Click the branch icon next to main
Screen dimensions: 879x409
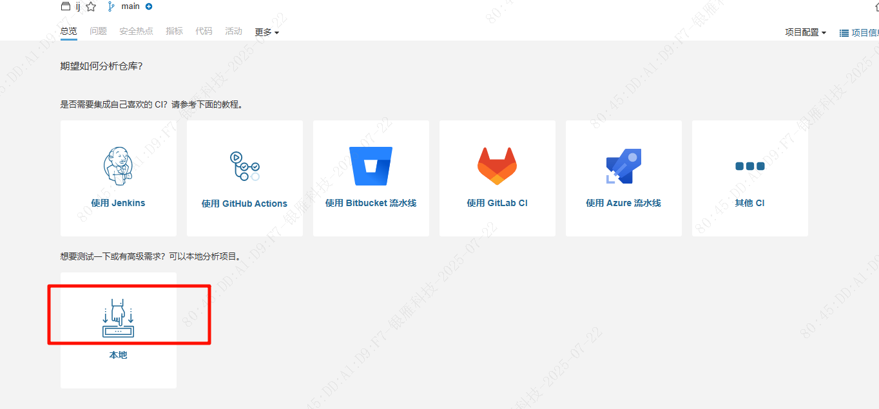[111, 6]
